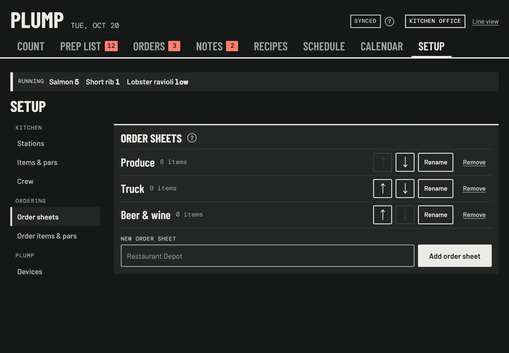
Task: Click disabled up arrow on Produce row
Action: coord(383,162)
